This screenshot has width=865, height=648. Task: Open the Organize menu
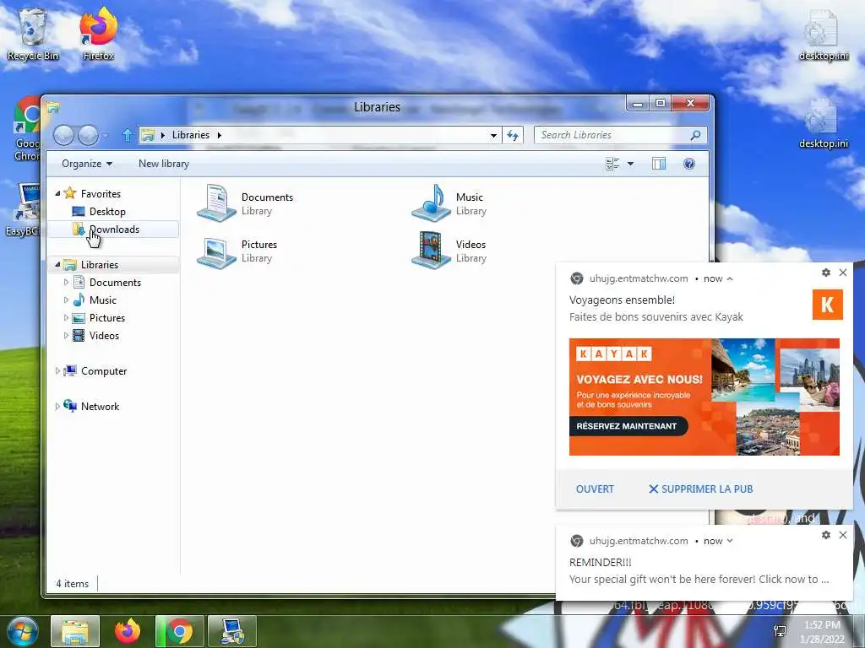click(x=87, y=164)
